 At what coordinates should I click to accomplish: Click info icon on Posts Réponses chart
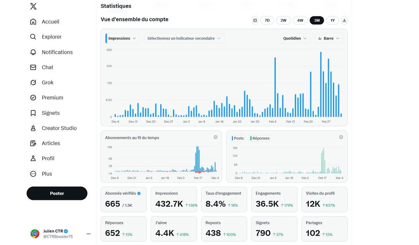[341, 137]
